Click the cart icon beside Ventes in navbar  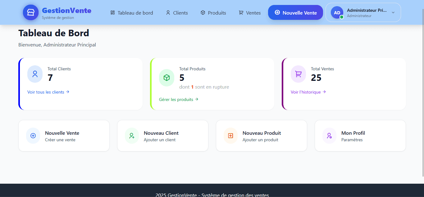click(241, 13)
